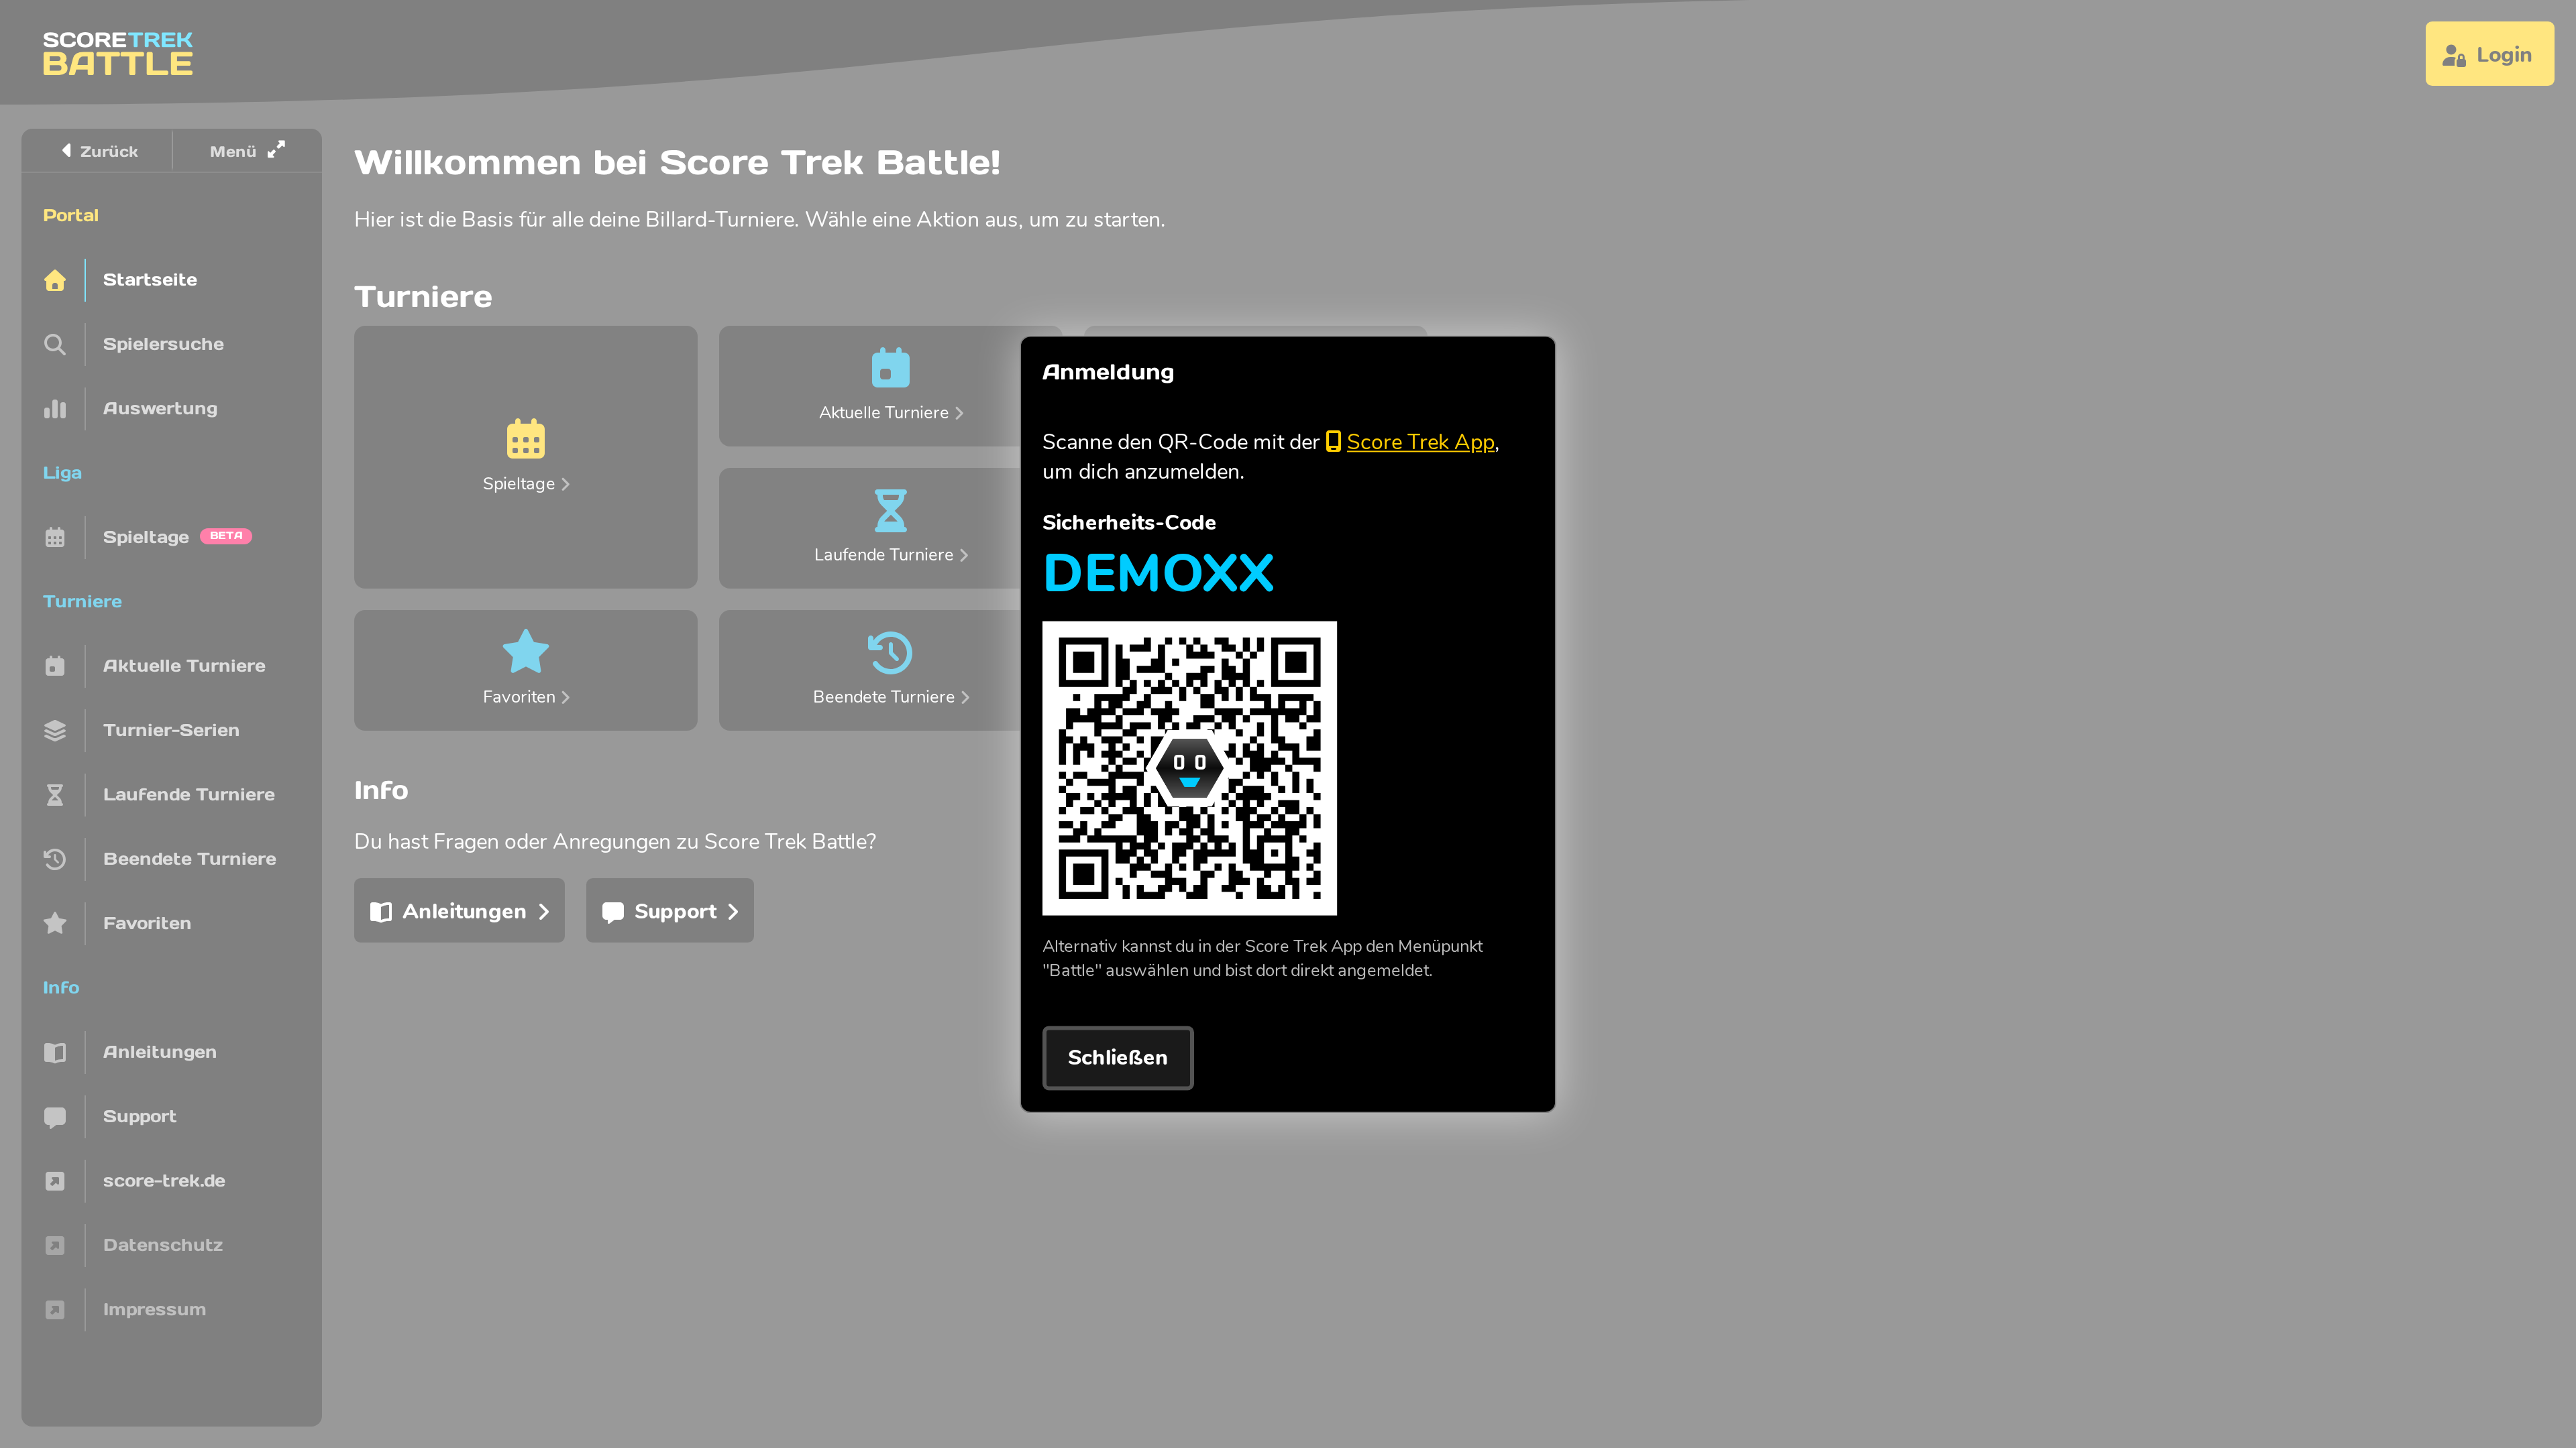Click the Score Trek Battle logo
Viewport: 2576px width, 1448px height.
click(117, 53)
